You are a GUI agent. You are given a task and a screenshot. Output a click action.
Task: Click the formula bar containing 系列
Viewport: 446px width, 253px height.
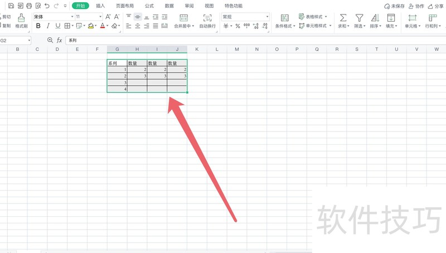click(255, 40)
